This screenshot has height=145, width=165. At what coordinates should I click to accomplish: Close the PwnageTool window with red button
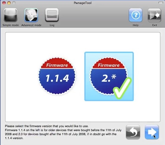coord(4,3)
